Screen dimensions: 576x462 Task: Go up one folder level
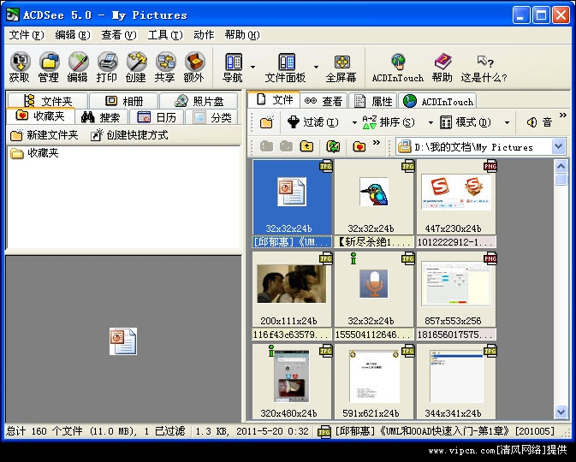pyautogui.click(x=307, y=146)
